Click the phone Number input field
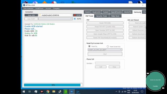Image resolution: width=167 pixels, height=94 pixels. (x=107, y=63)
